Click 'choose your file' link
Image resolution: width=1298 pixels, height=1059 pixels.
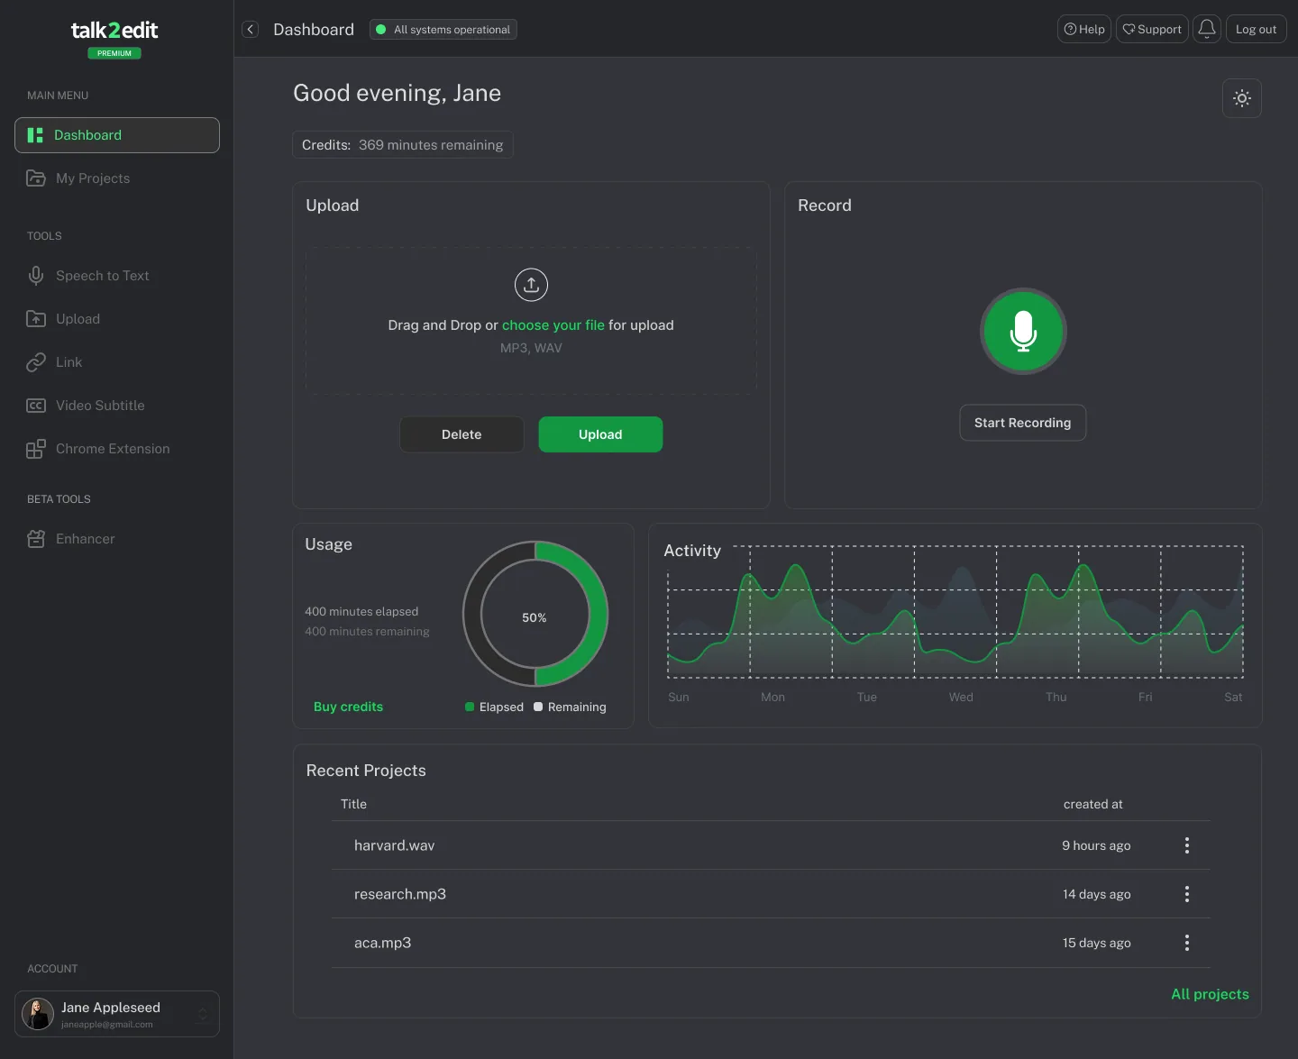[x=553, y=325]
